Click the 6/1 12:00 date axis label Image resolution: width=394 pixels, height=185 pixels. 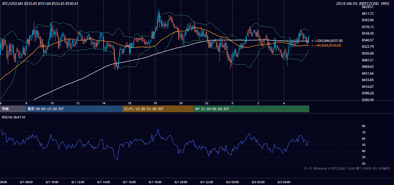pyautogui.click(x=78, y=182)
